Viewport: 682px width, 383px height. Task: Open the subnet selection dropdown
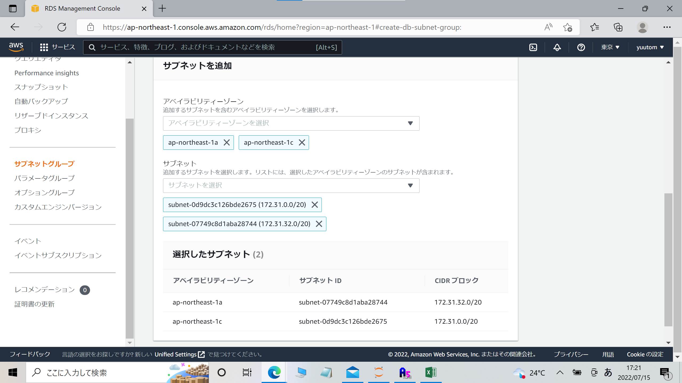pos(291,185)
